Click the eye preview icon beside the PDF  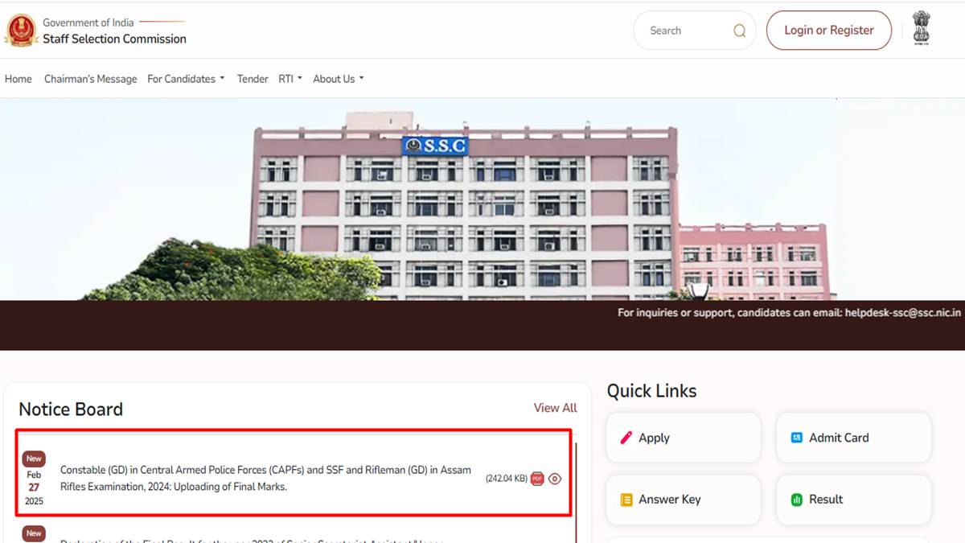(x=554, y=478)
